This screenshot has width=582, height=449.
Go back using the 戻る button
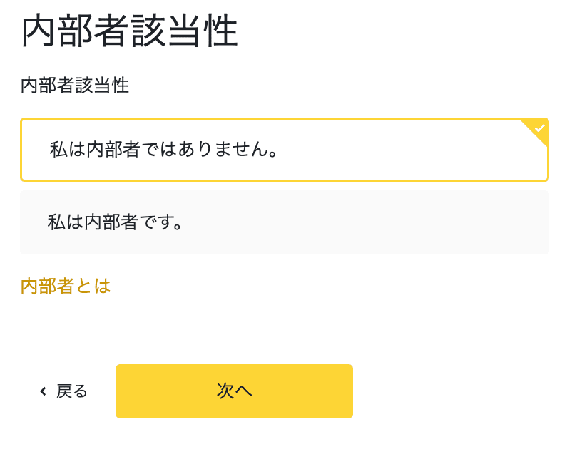pos(64,391)
